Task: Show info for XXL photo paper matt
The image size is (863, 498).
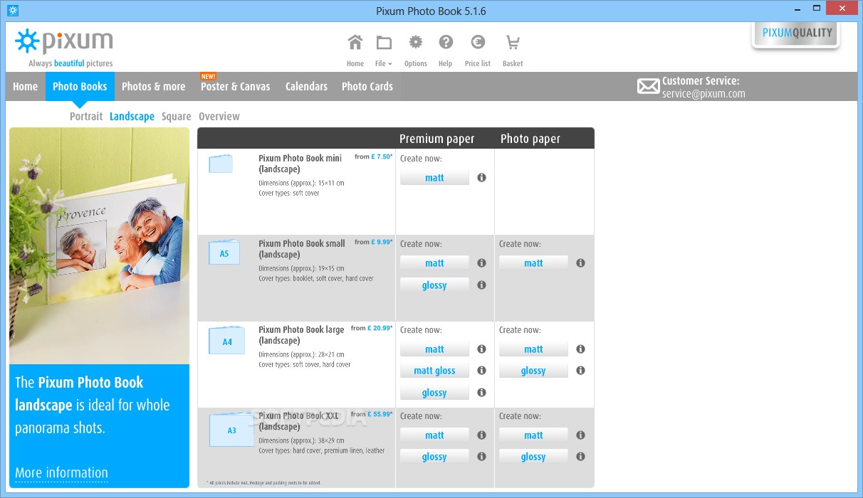Action: point(580,435)
